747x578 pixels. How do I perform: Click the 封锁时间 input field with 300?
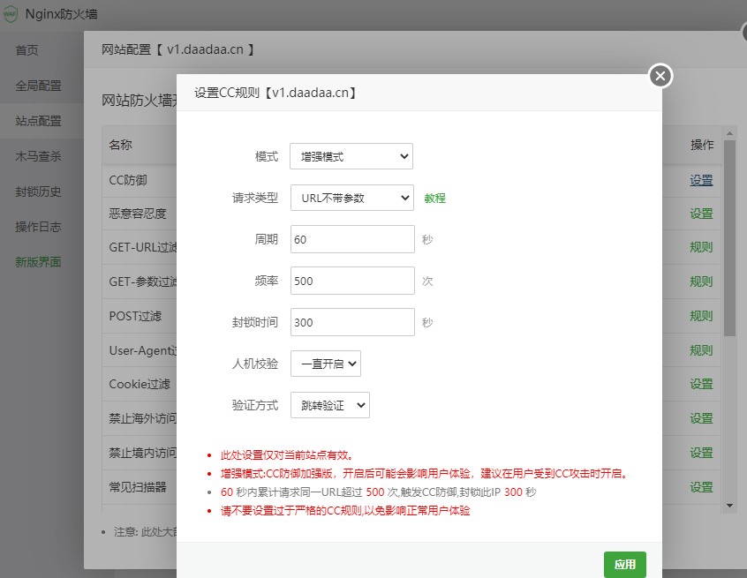coord(352,322)
